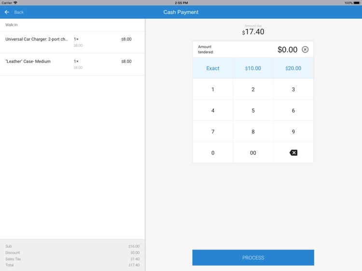Image resolution: width=362 pixels, height=271 pixels.
Task: Tap the back arrow icon
Action: tap(7, 12)
